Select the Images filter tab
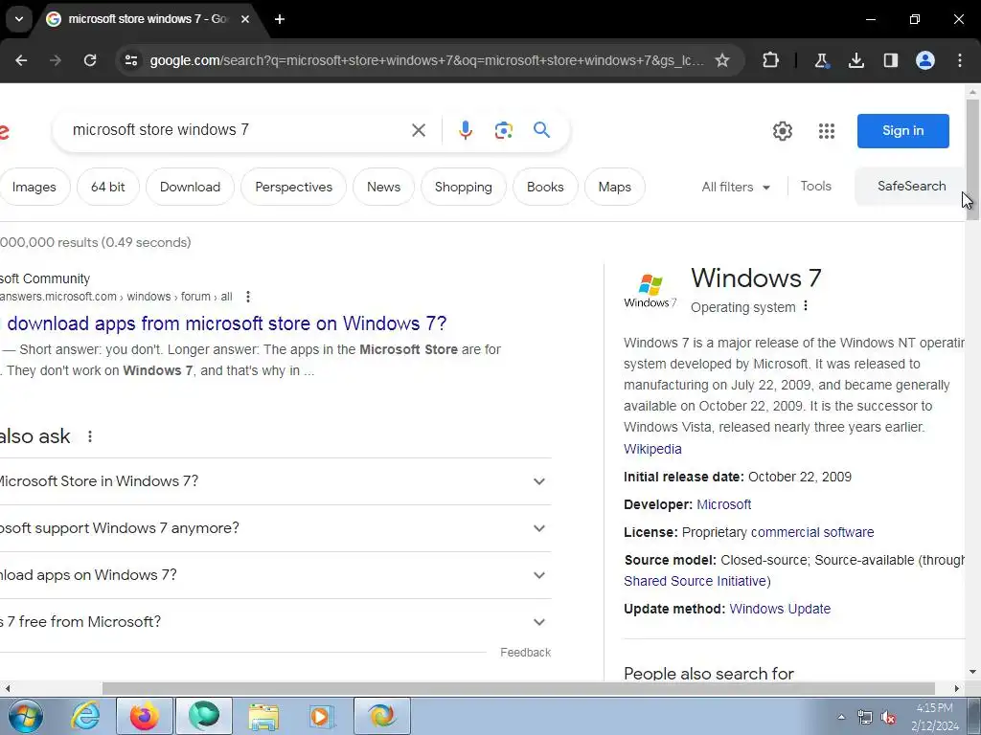Image resolution: width=981 pixels, height=735 pixels. pos(34,187)
